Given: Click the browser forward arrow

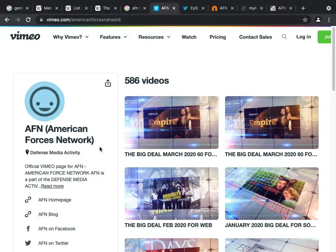Looking at the screenshot, I should click(x=18, y=20).
